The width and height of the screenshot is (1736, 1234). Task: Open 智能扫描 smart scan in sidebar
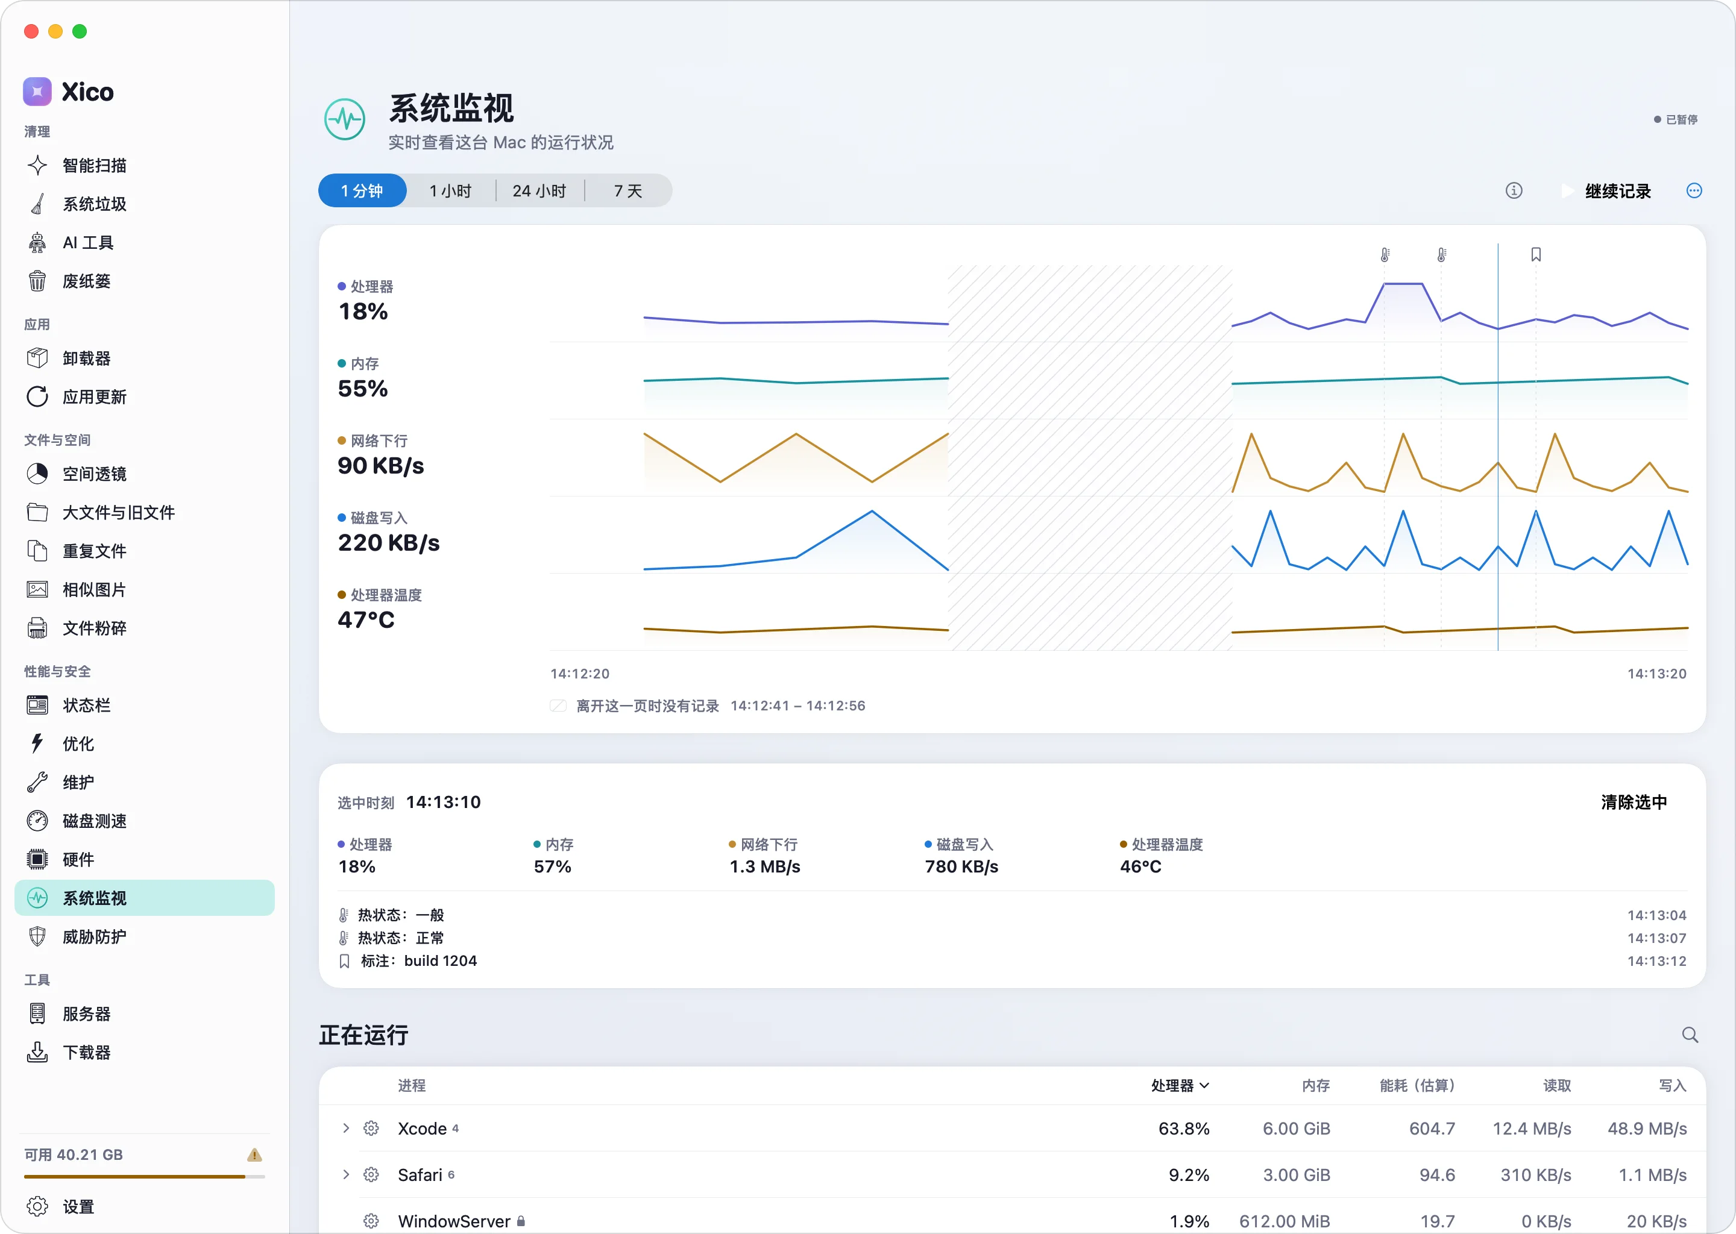pos(145,166)
